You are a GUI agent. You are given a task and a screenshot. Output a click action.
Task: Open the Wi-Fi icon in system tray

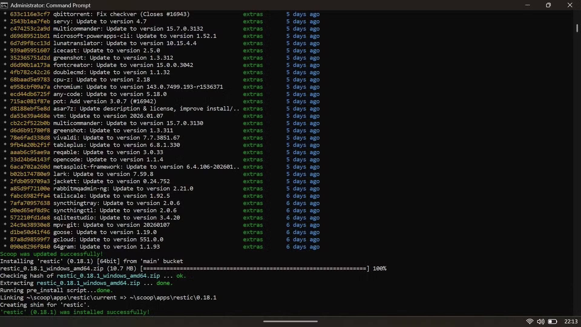[530, 322]
